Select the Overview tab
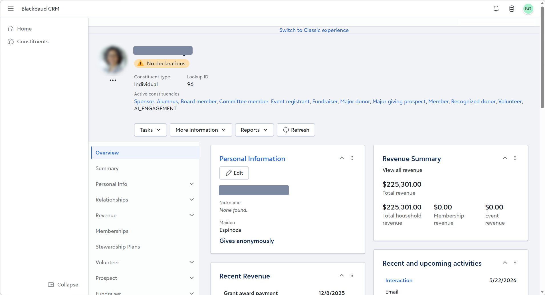The image size is (545, 295). click(145, 152)
